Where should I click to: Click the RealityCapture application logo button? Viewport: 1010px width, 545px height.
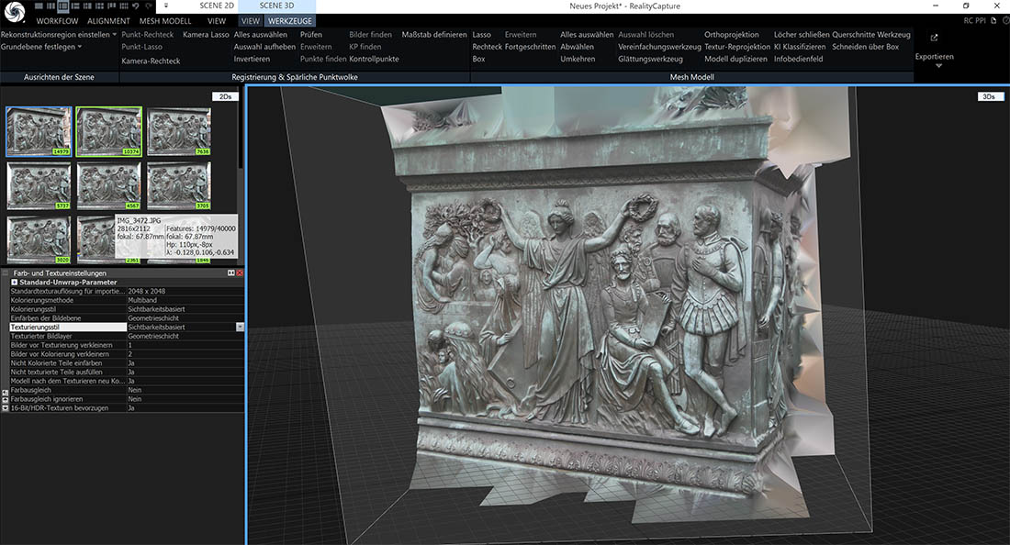tap(14, 10)
